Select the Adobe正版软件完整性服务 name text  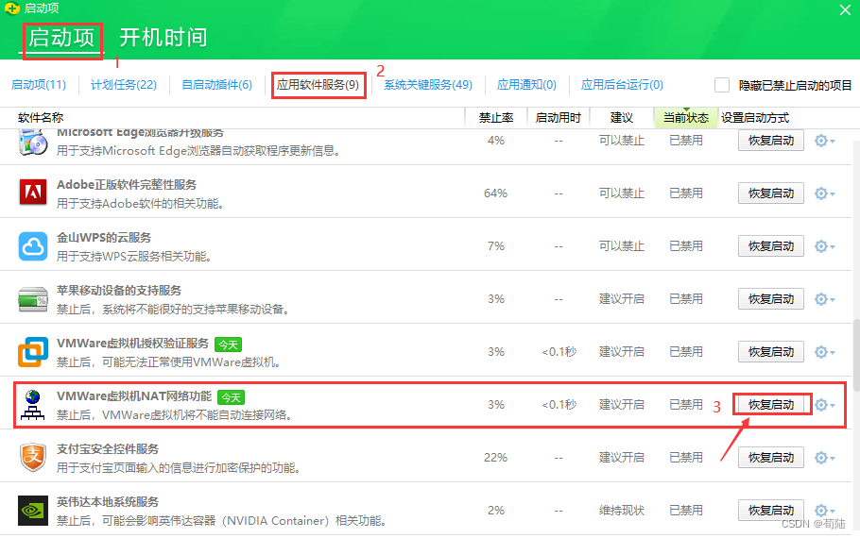coord(126,185)
